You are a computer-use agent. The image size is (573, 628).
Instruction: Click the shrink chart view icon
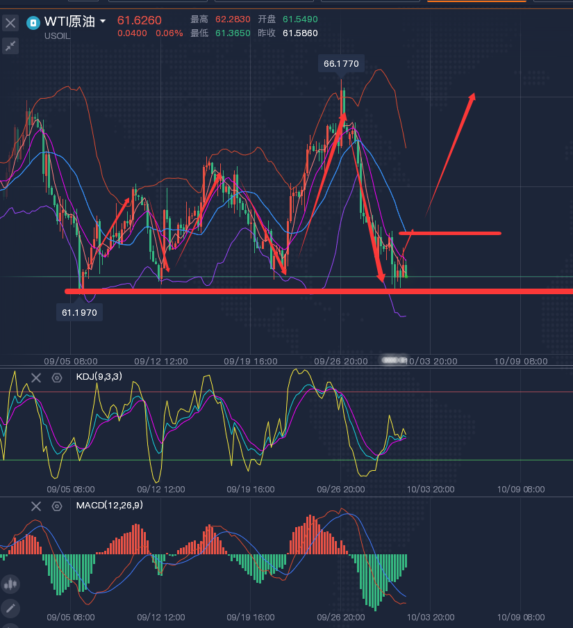point(10,46)
